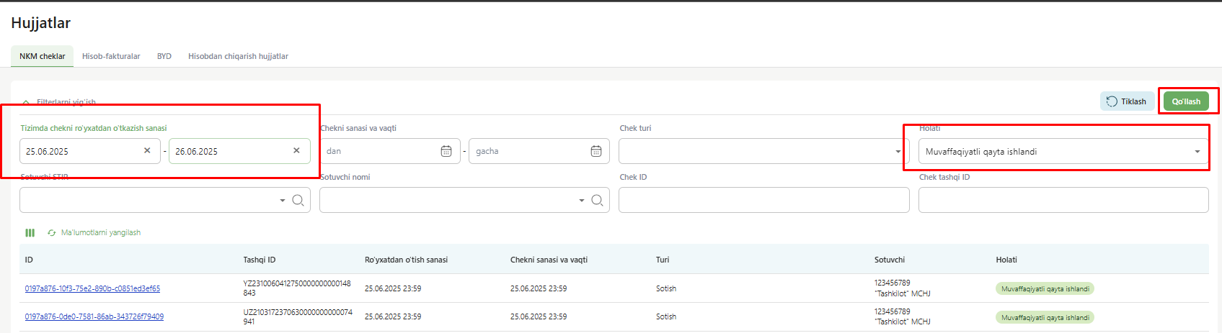Expand the Chek turi dropdown
The image size is (1222, 333).
pos(898,152)
